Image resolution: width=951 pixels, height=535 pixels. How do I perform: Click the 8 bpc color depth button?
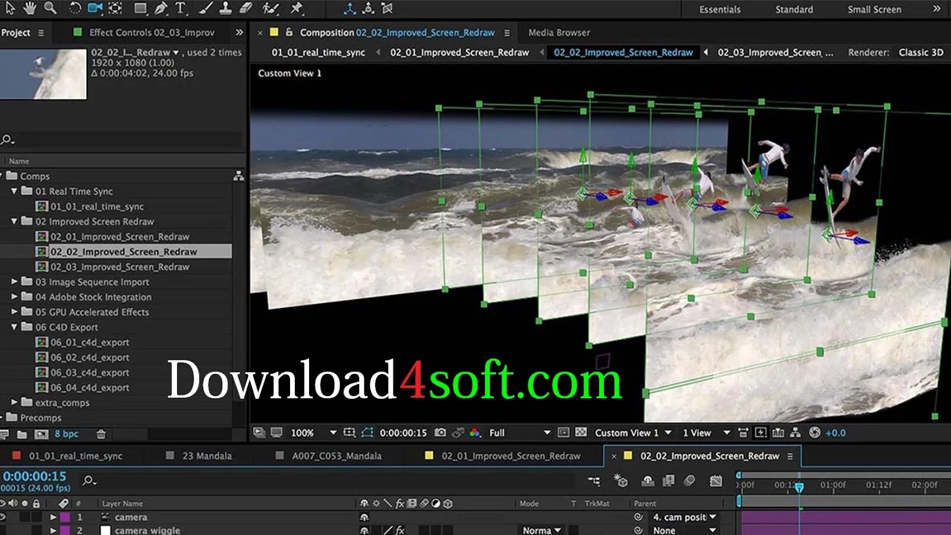[x=67, y=434]
